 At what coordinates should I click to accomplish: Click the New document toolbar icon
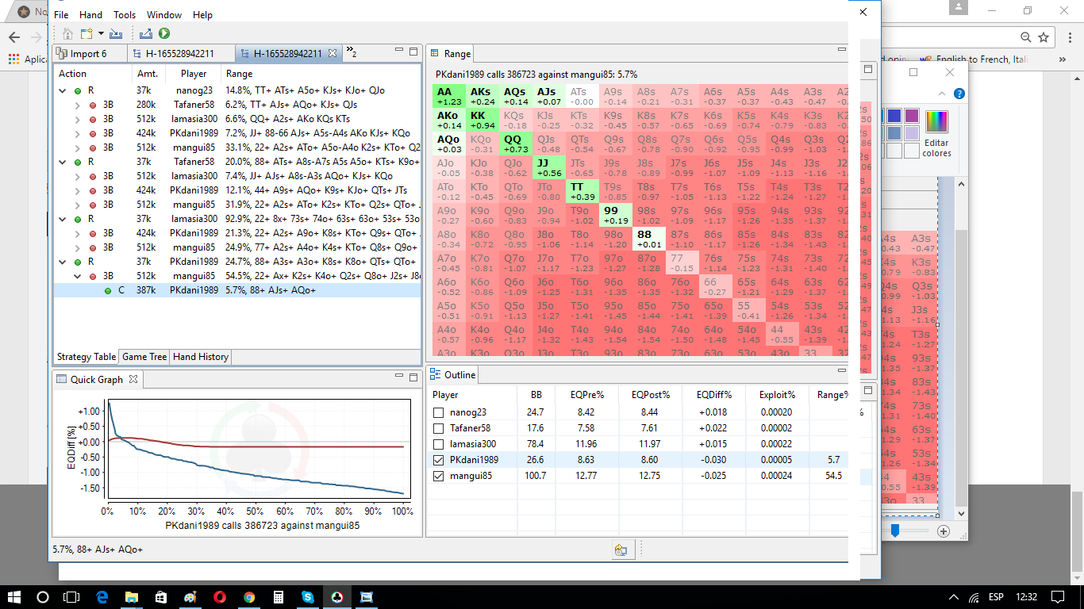[86, 33]
